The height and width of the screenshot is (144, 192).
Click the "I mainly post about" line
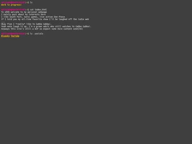coord(23,15)
